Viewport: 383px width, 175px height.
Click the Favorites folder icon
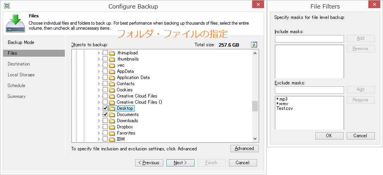click(112, 133)
